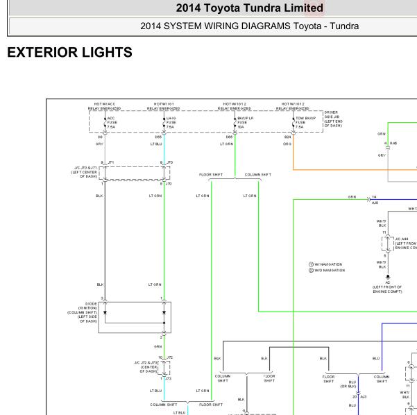Click 'DRIVER SIDE J/B (LEFT END OF DASH)' label
Image resolution: width=417 pixels, height=415 pixels.
pyautogui.click(x=333, y=119)
